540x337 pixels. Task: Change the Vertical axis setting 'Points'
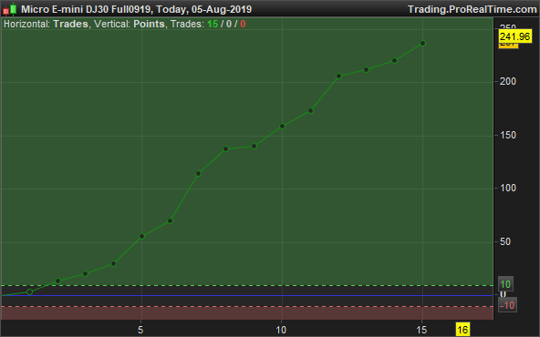click(149, 24)
